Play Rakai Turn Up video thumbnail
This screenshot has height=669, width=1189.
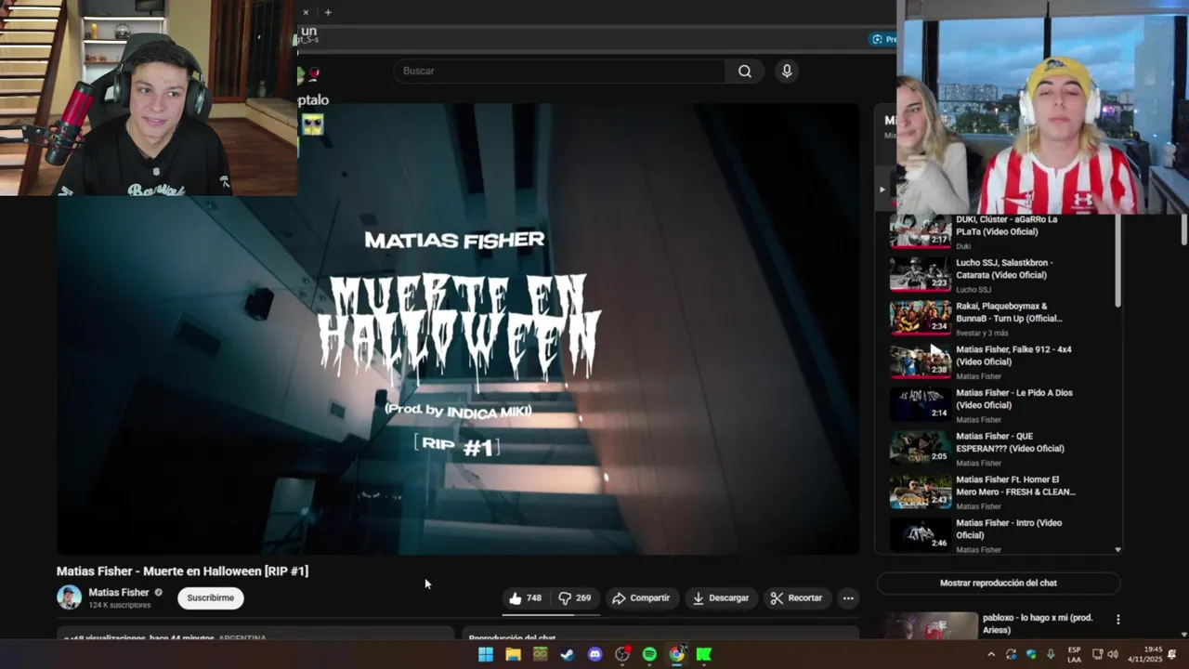click(920, 318)
